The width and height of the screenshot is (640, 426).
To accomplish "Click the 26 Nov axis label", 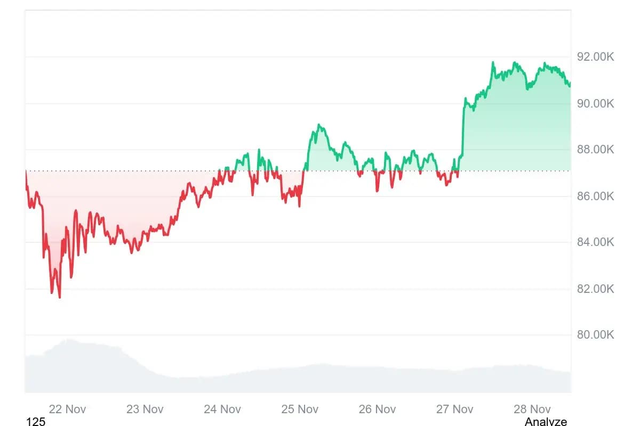I will 377,409.
